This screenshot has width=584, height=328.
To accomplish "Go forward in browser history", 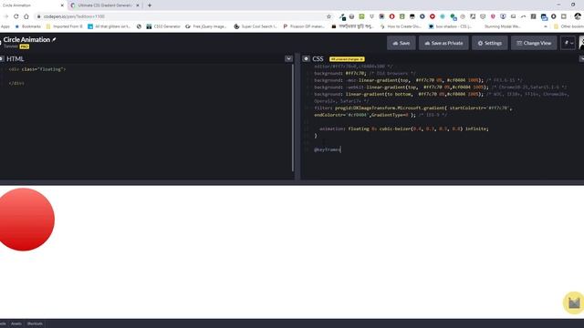I will pyautogui.click(x=6, y=16).
